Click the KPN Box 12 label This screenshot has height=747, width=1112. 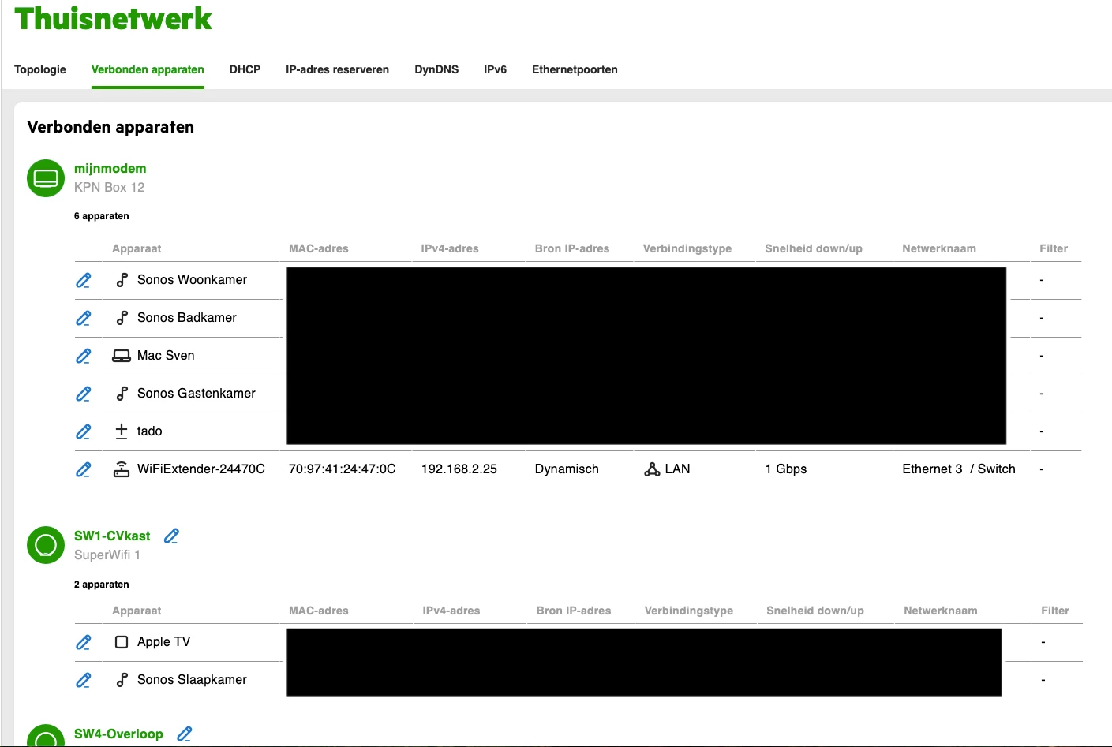[x=110, y=187]
